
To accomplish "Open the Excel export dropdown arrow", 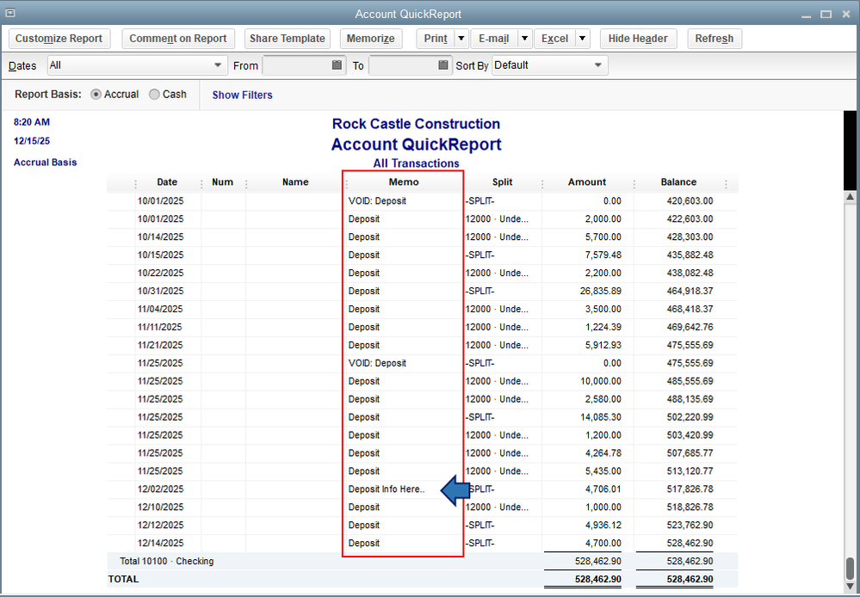I will pos(583,39).
